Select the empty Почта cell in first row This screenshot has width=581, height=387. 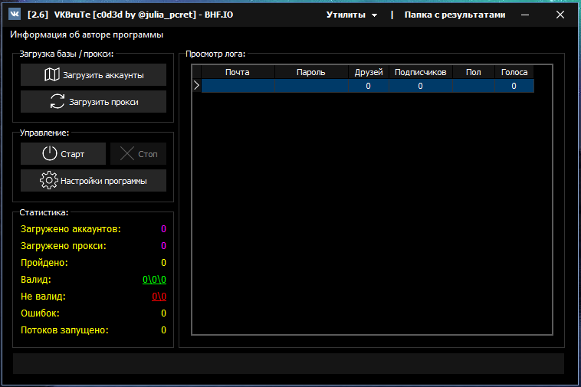238,86
